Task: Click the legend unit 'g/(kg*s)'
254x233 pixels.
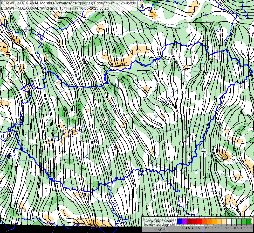Action: click(159, 229)
